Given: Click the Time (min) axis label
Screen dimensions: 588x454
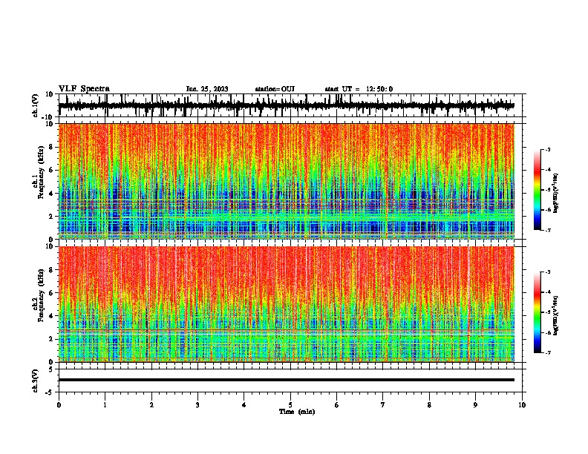Looking at the screenshot, I should [x=297, y=412].
